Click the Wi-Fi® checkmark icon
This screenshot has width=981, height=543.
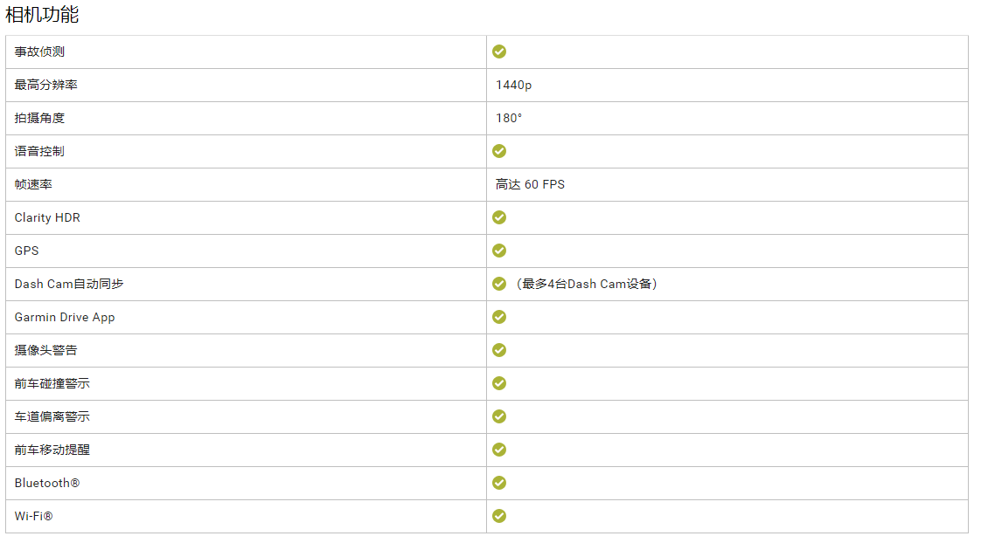point(499,516)
